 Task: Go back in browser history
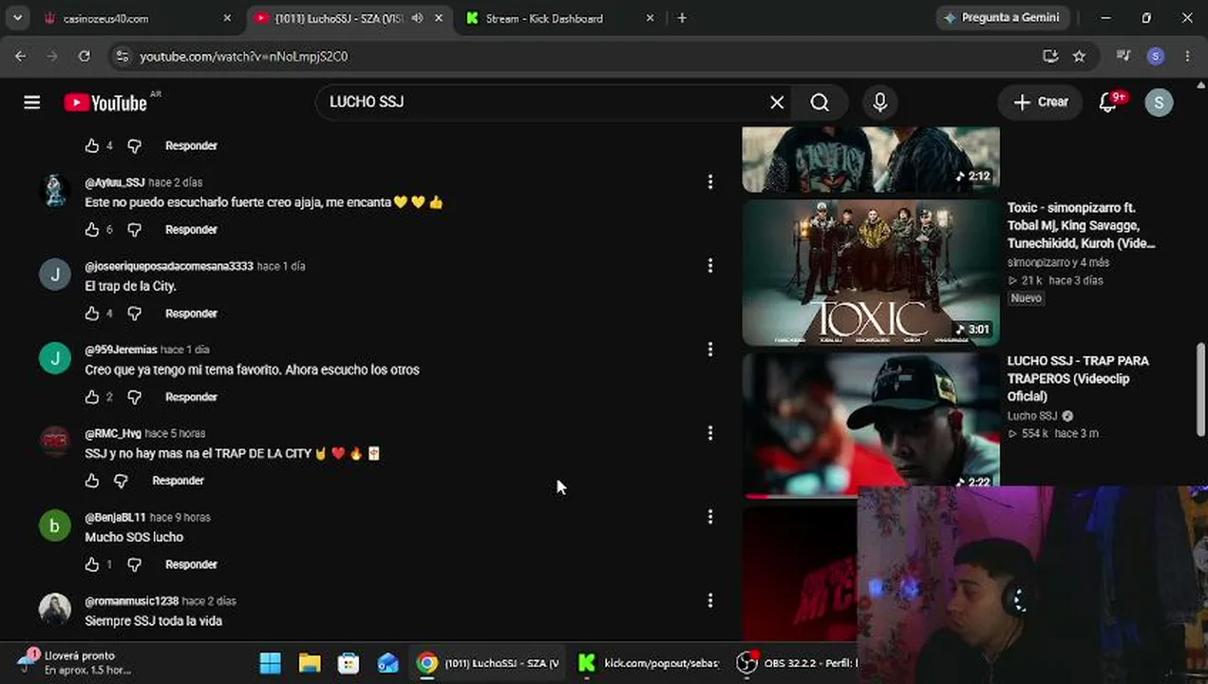tap(21, 56)
